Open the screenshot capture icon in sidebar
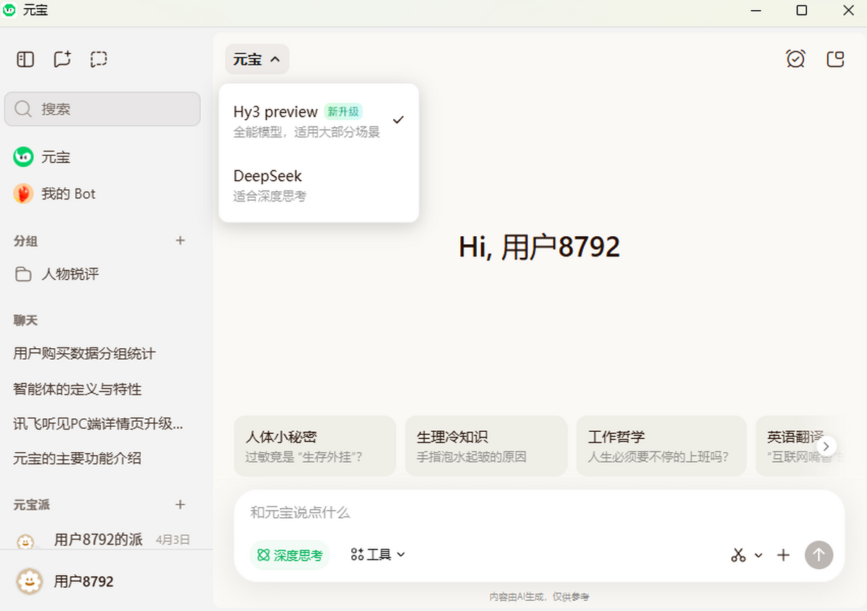This screenshot has width=867, height=611. (x=99, y=59)
